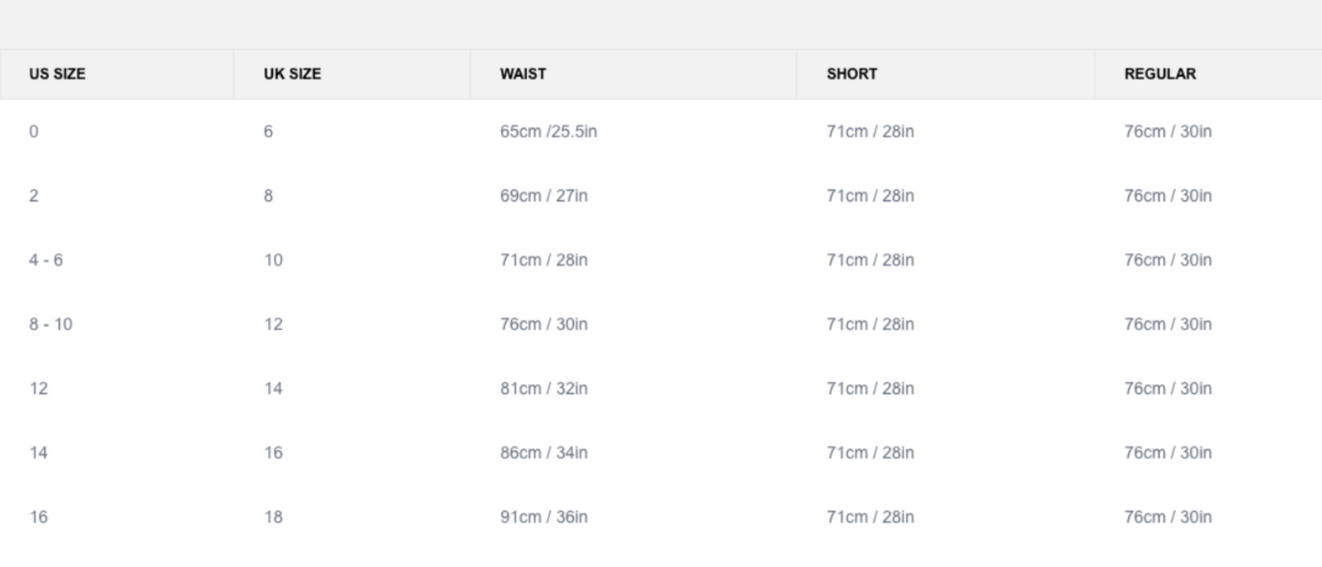Click the SHORT column header
Viewport: 1322px width, 567px height.
[852, 75]
